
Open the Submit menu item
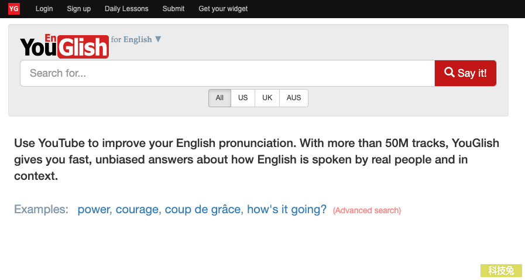click(x=173, y=9)
